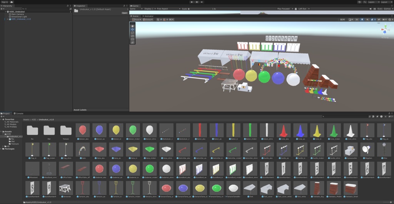Open the Free Aspect dropdown

(169, 9)
